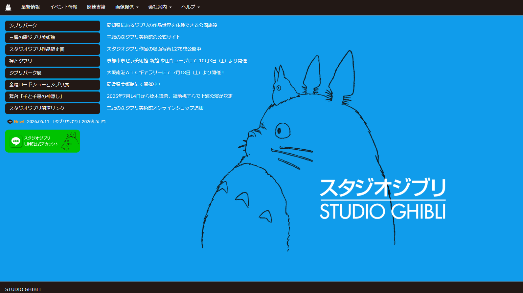523x293 pixels.
Task: Click text 2025年7月14日から橋本環奈、福地桃子らで上海公演が決定
Action: (170, 96)
